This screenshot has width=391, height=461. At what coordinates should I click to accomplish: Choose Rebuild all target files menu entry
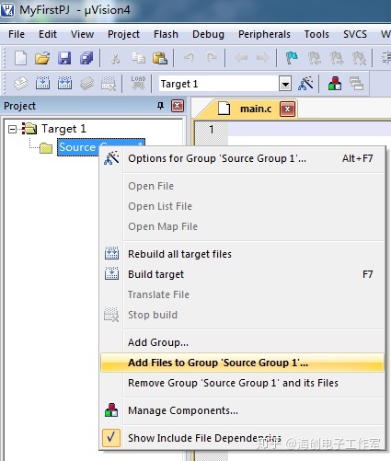click(242, 254)
